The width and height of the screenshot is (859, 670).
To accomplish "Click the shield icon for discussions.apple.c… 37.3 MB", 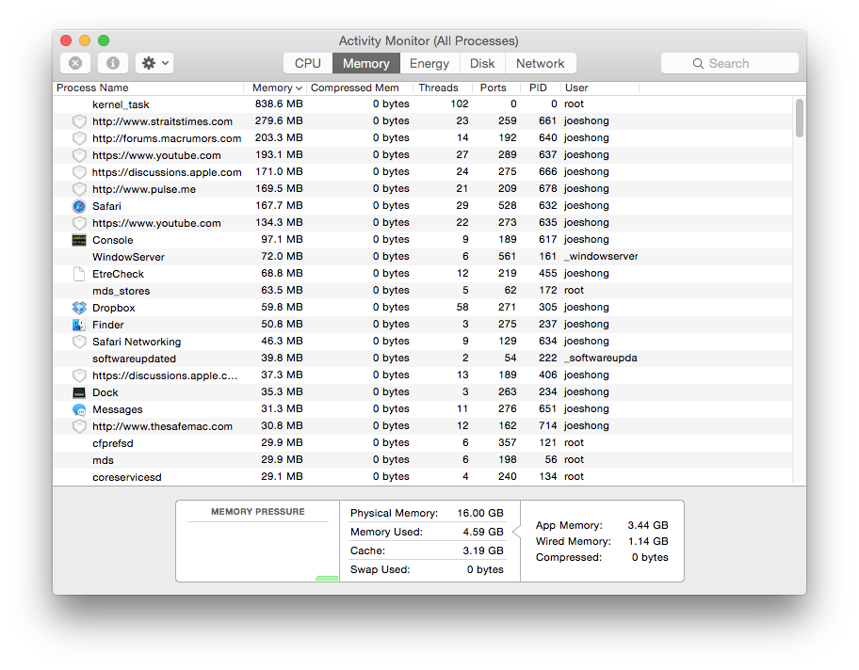I will [x=79, y=375].
